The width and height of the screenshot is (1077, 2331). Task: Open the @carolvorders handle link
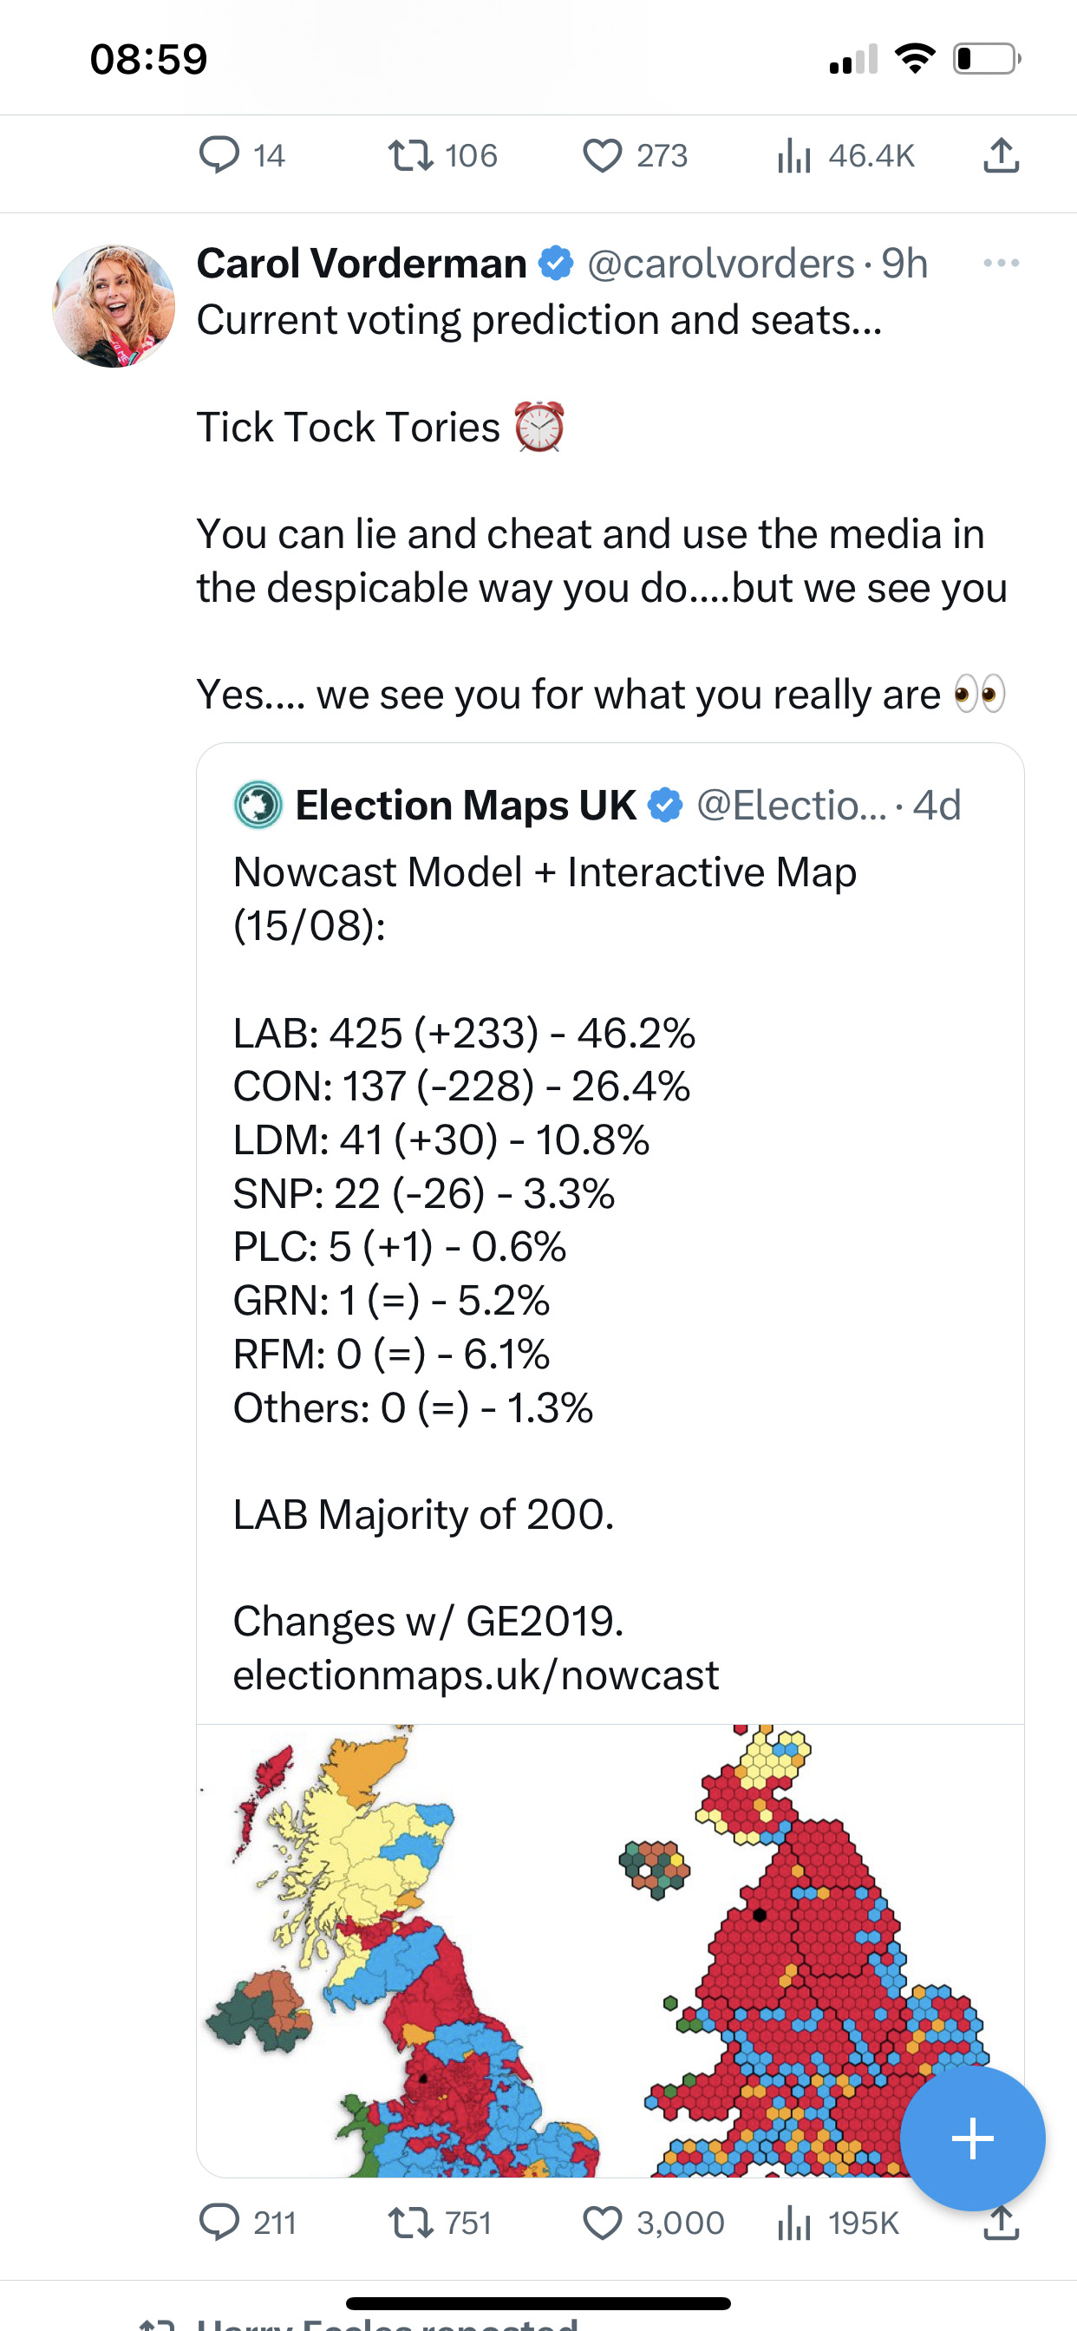click(721, 264)
